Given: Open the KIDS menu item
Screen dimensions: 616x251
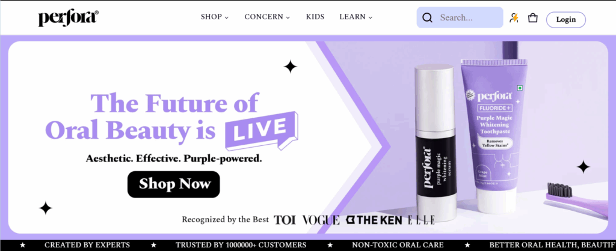Looking at the screenshot, I should click(315, 17).
